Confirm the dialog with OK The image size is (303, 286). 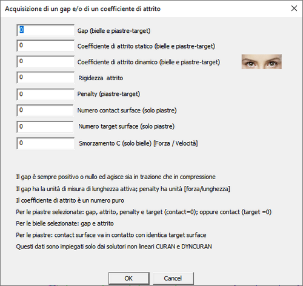(129, 278)
